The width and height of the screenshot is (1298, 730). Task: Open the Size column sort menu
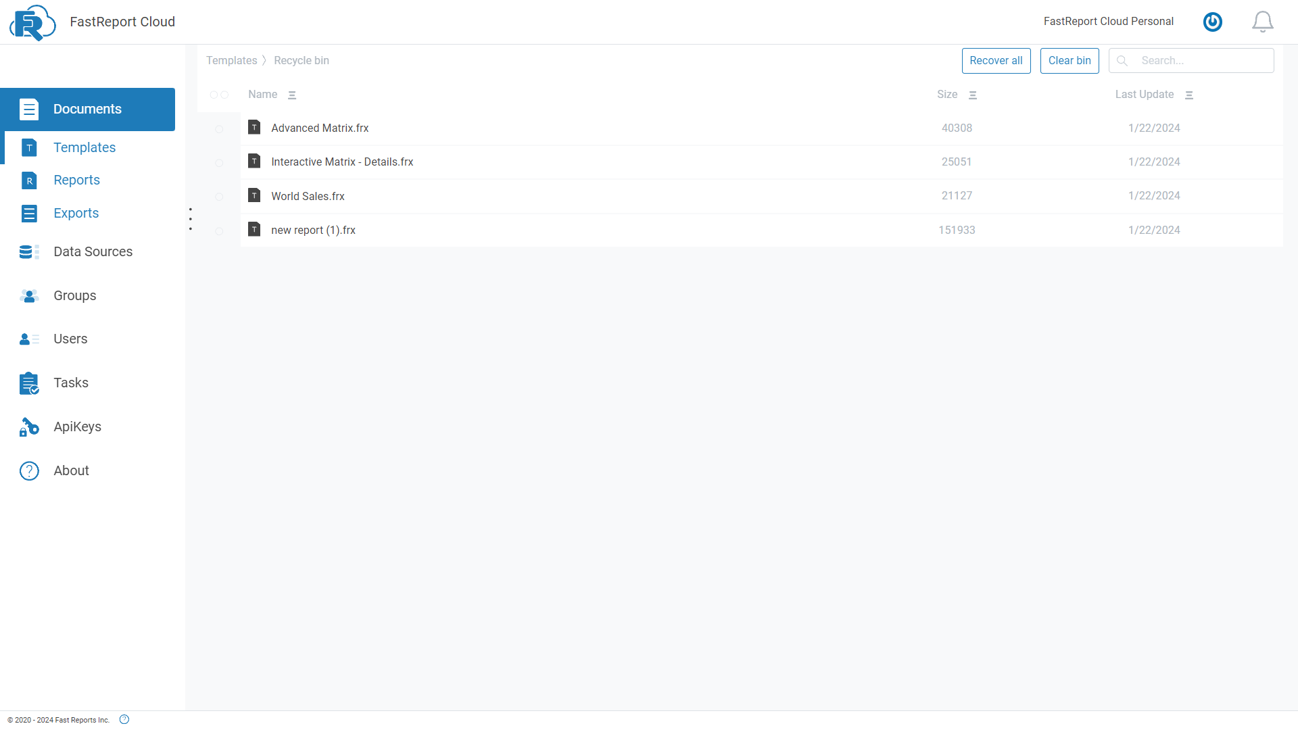pos(973,95)
